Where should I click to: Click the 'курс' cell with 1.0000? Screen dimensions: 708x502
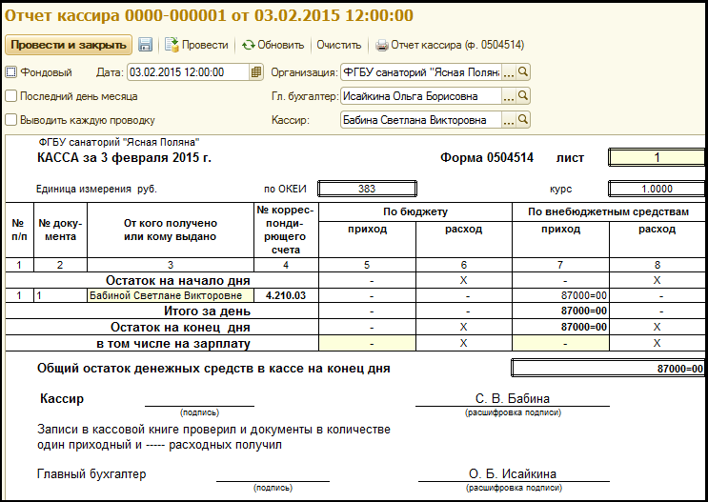657,189
